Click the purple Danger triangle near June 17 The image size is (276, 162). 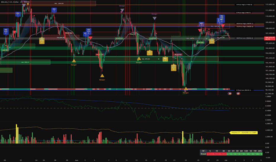[154, 18]
